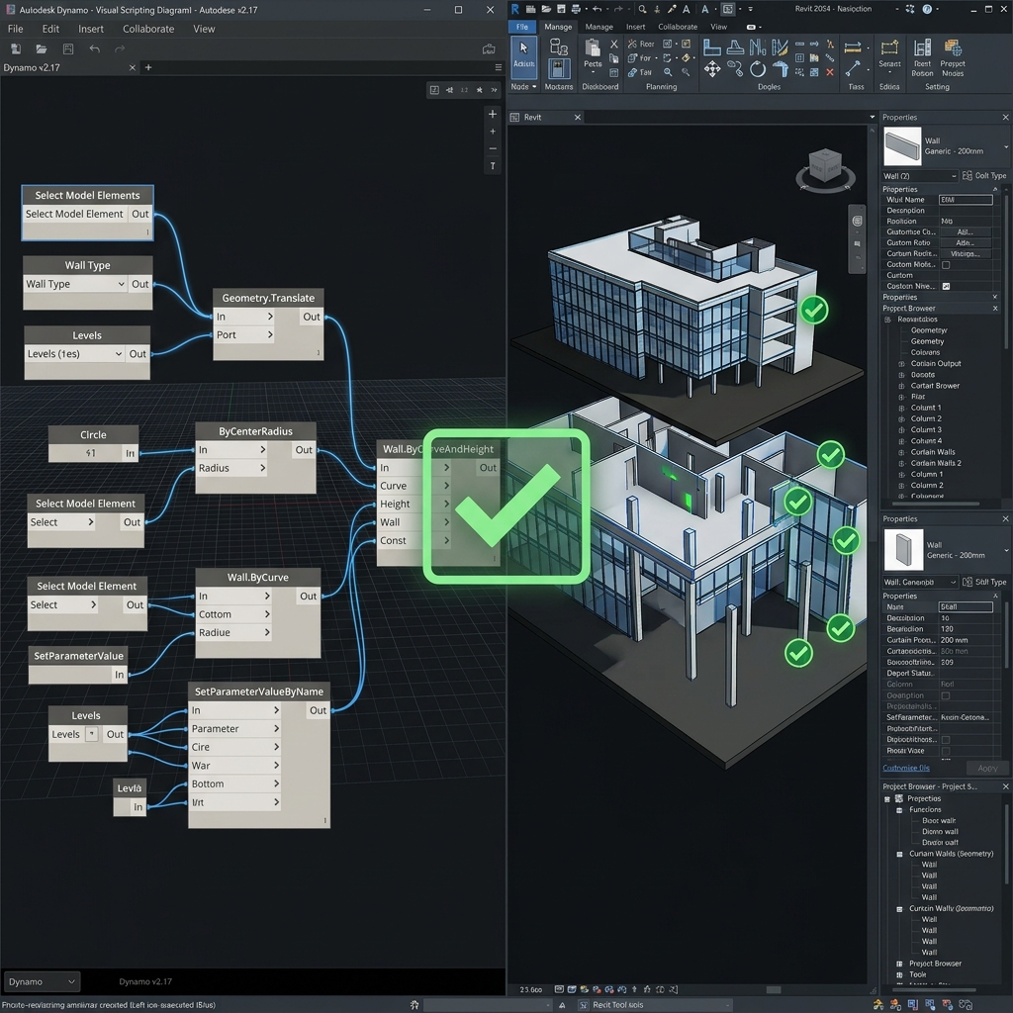
Task: Collapse the Functions branch in Project Browser
Action: click(899, 810)
